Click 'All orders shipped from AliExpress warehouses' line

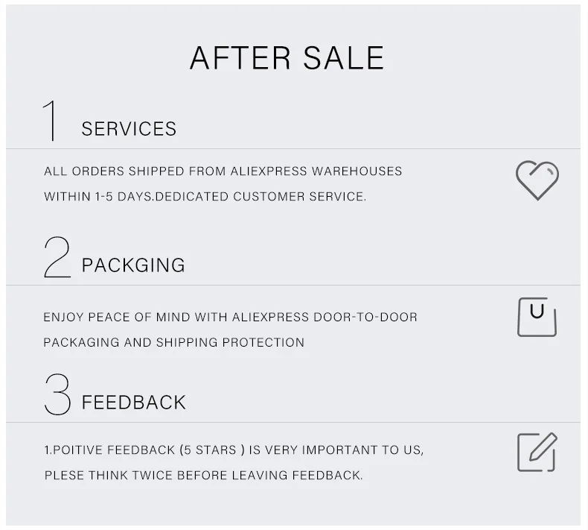point(223,171)
